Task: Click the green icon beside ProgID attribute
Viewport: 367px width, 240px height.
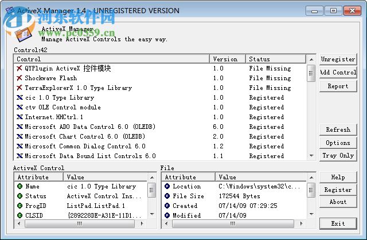Action: click(19, 206)
